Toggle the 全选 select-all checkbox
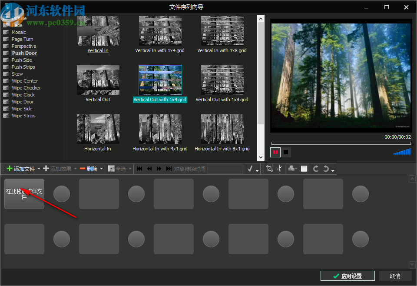 tap(112, 169)
